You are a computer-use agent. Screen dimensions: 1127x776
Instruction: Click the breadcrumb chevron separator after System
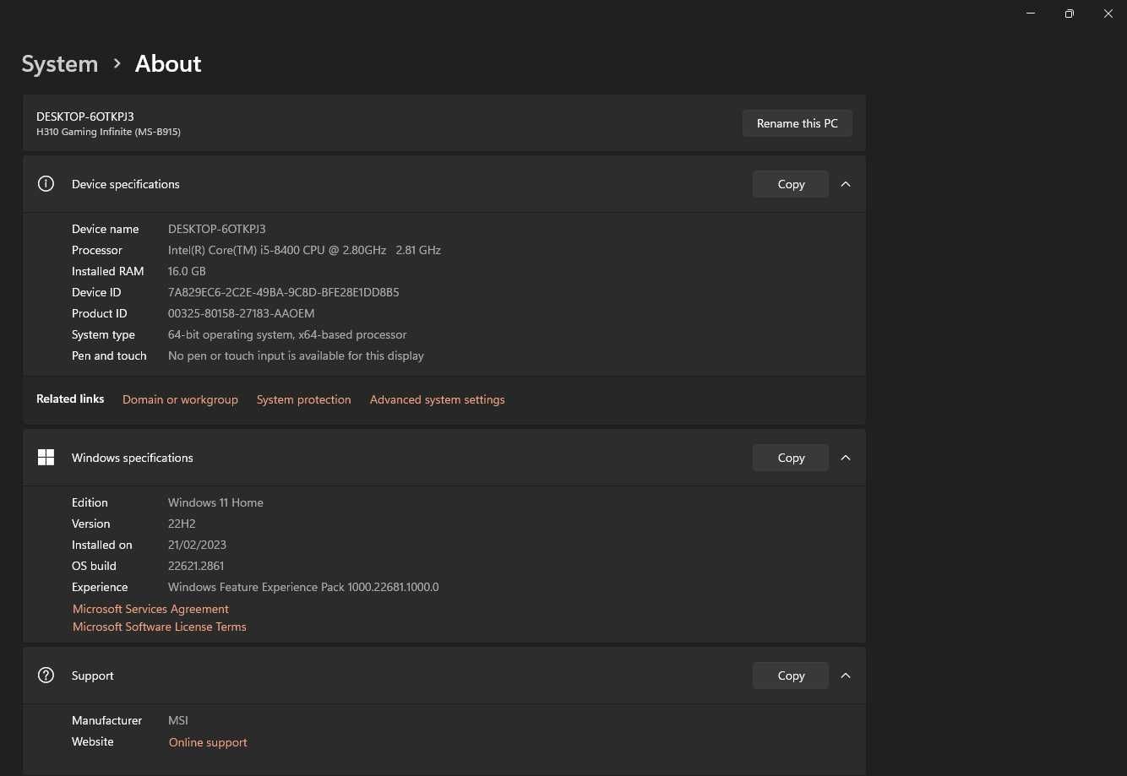tap(117, 64)
